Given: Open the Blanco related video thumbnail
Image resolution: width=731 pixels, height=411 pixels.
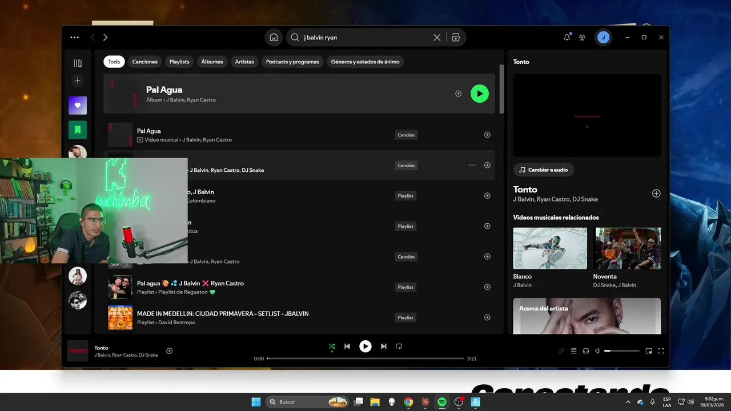Looking at the screenshot, I should coord(550,248).
